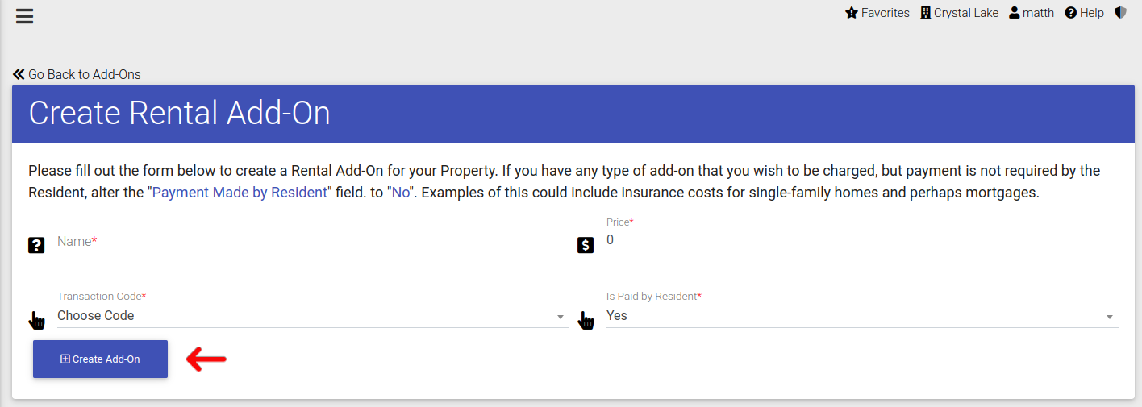Screen dimensions: 1142x407
Task: Click the hand pointer icon beside Transaction Code
Action: coord(36,320)
